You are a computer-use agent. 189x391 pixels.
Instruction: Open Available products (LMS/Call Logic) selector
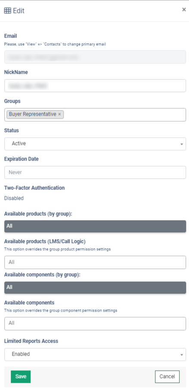[x=95, y=262]
